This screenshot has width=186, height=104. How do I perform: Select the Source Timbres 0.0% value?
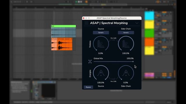101,53
